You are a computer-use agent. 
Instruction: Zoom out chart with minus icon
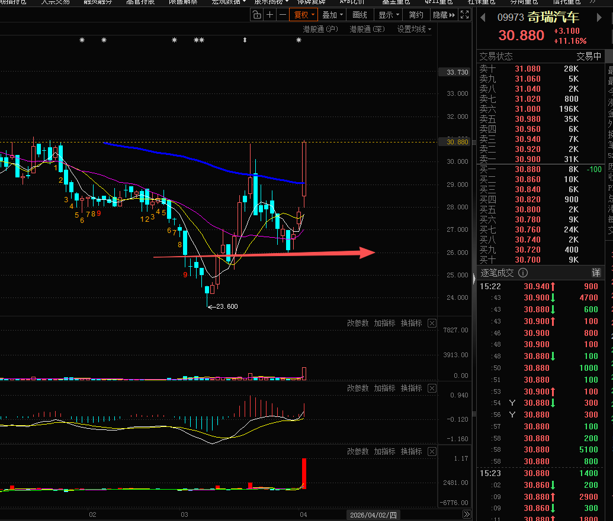coord(283,15)
